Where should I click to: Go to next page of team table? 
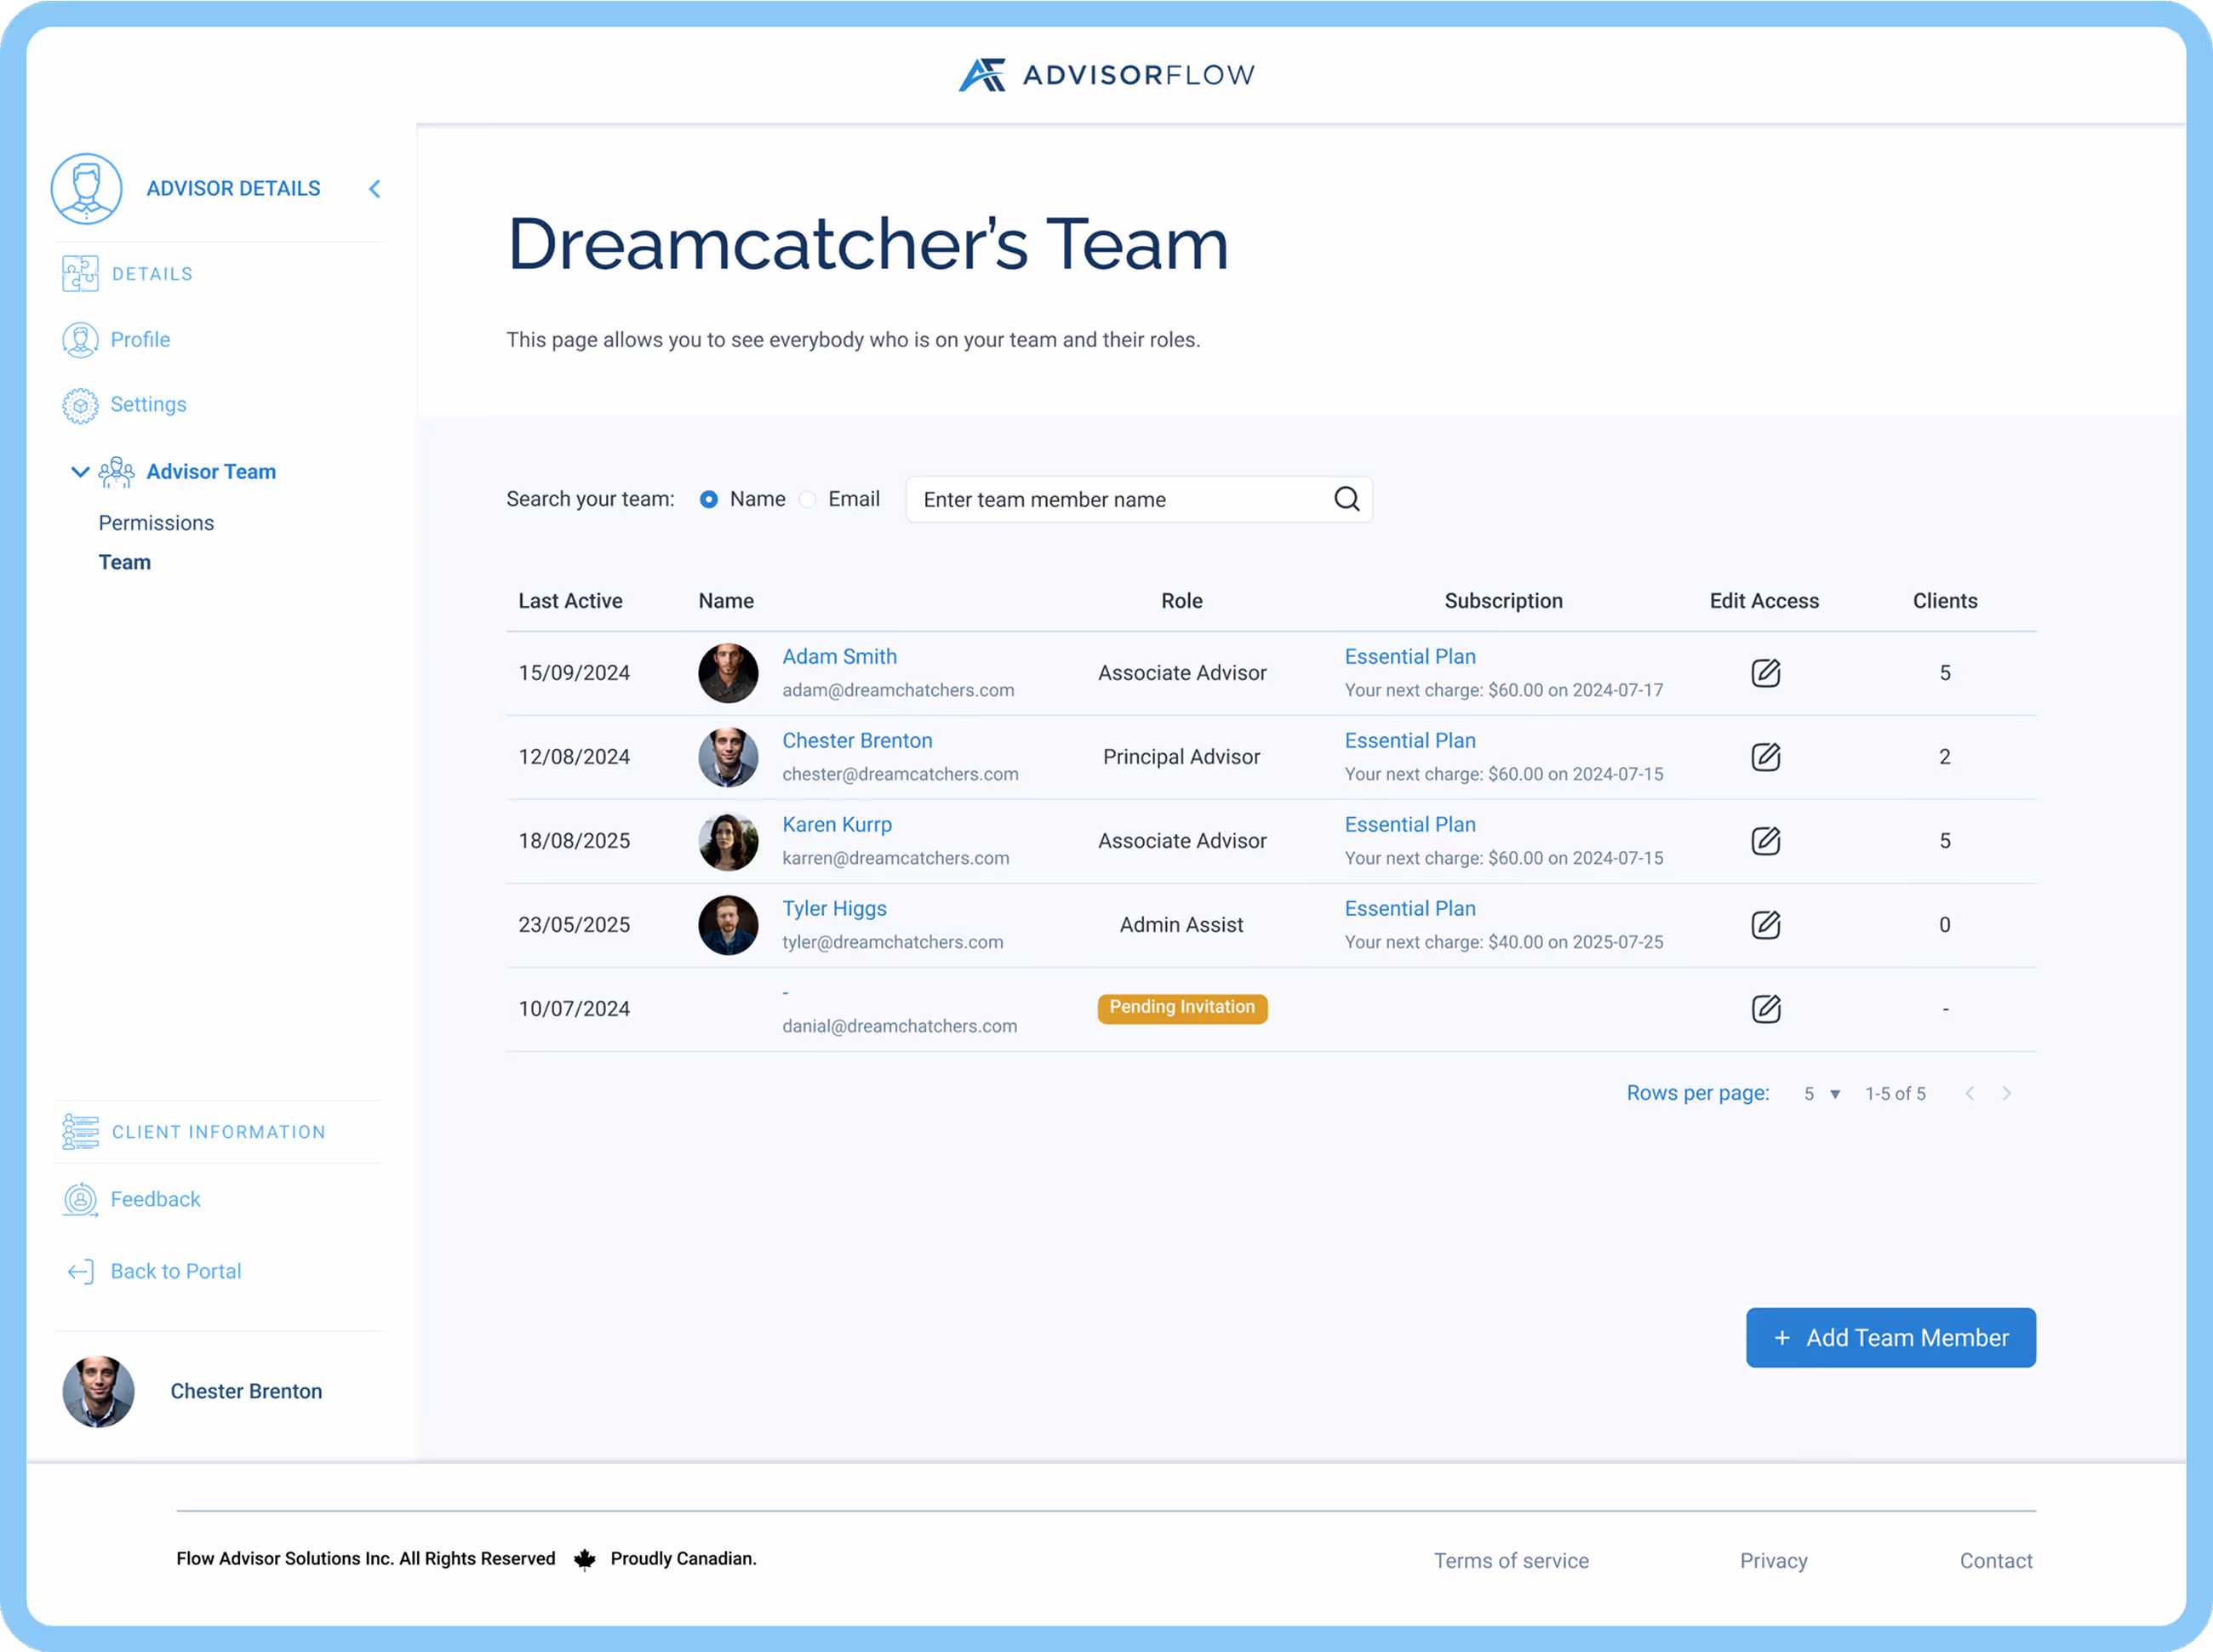click(x=2006, y=1094)
